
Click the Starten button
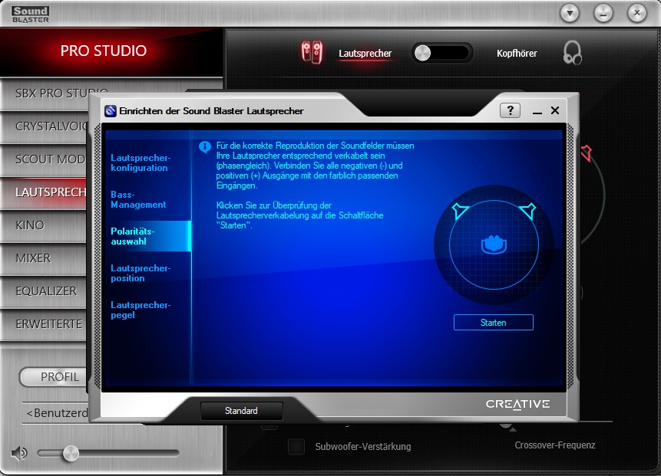tap(493, 323)
